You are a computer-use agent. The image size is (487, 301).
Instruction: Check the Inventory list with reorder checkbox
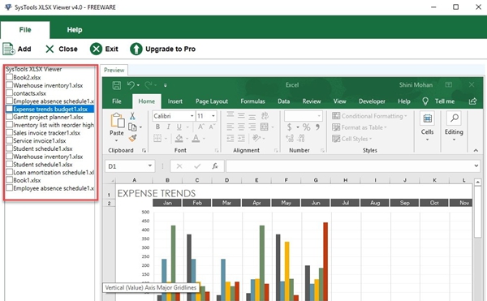click(9, 124)
